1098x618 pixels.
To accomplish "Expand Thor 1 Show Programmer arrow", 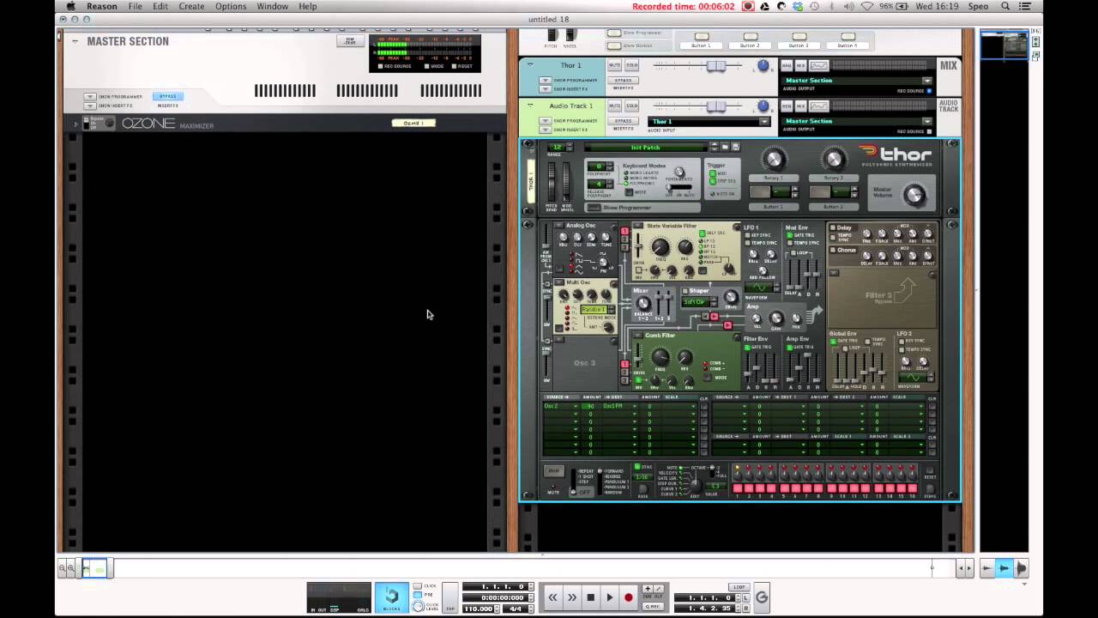I will (545, 81).
